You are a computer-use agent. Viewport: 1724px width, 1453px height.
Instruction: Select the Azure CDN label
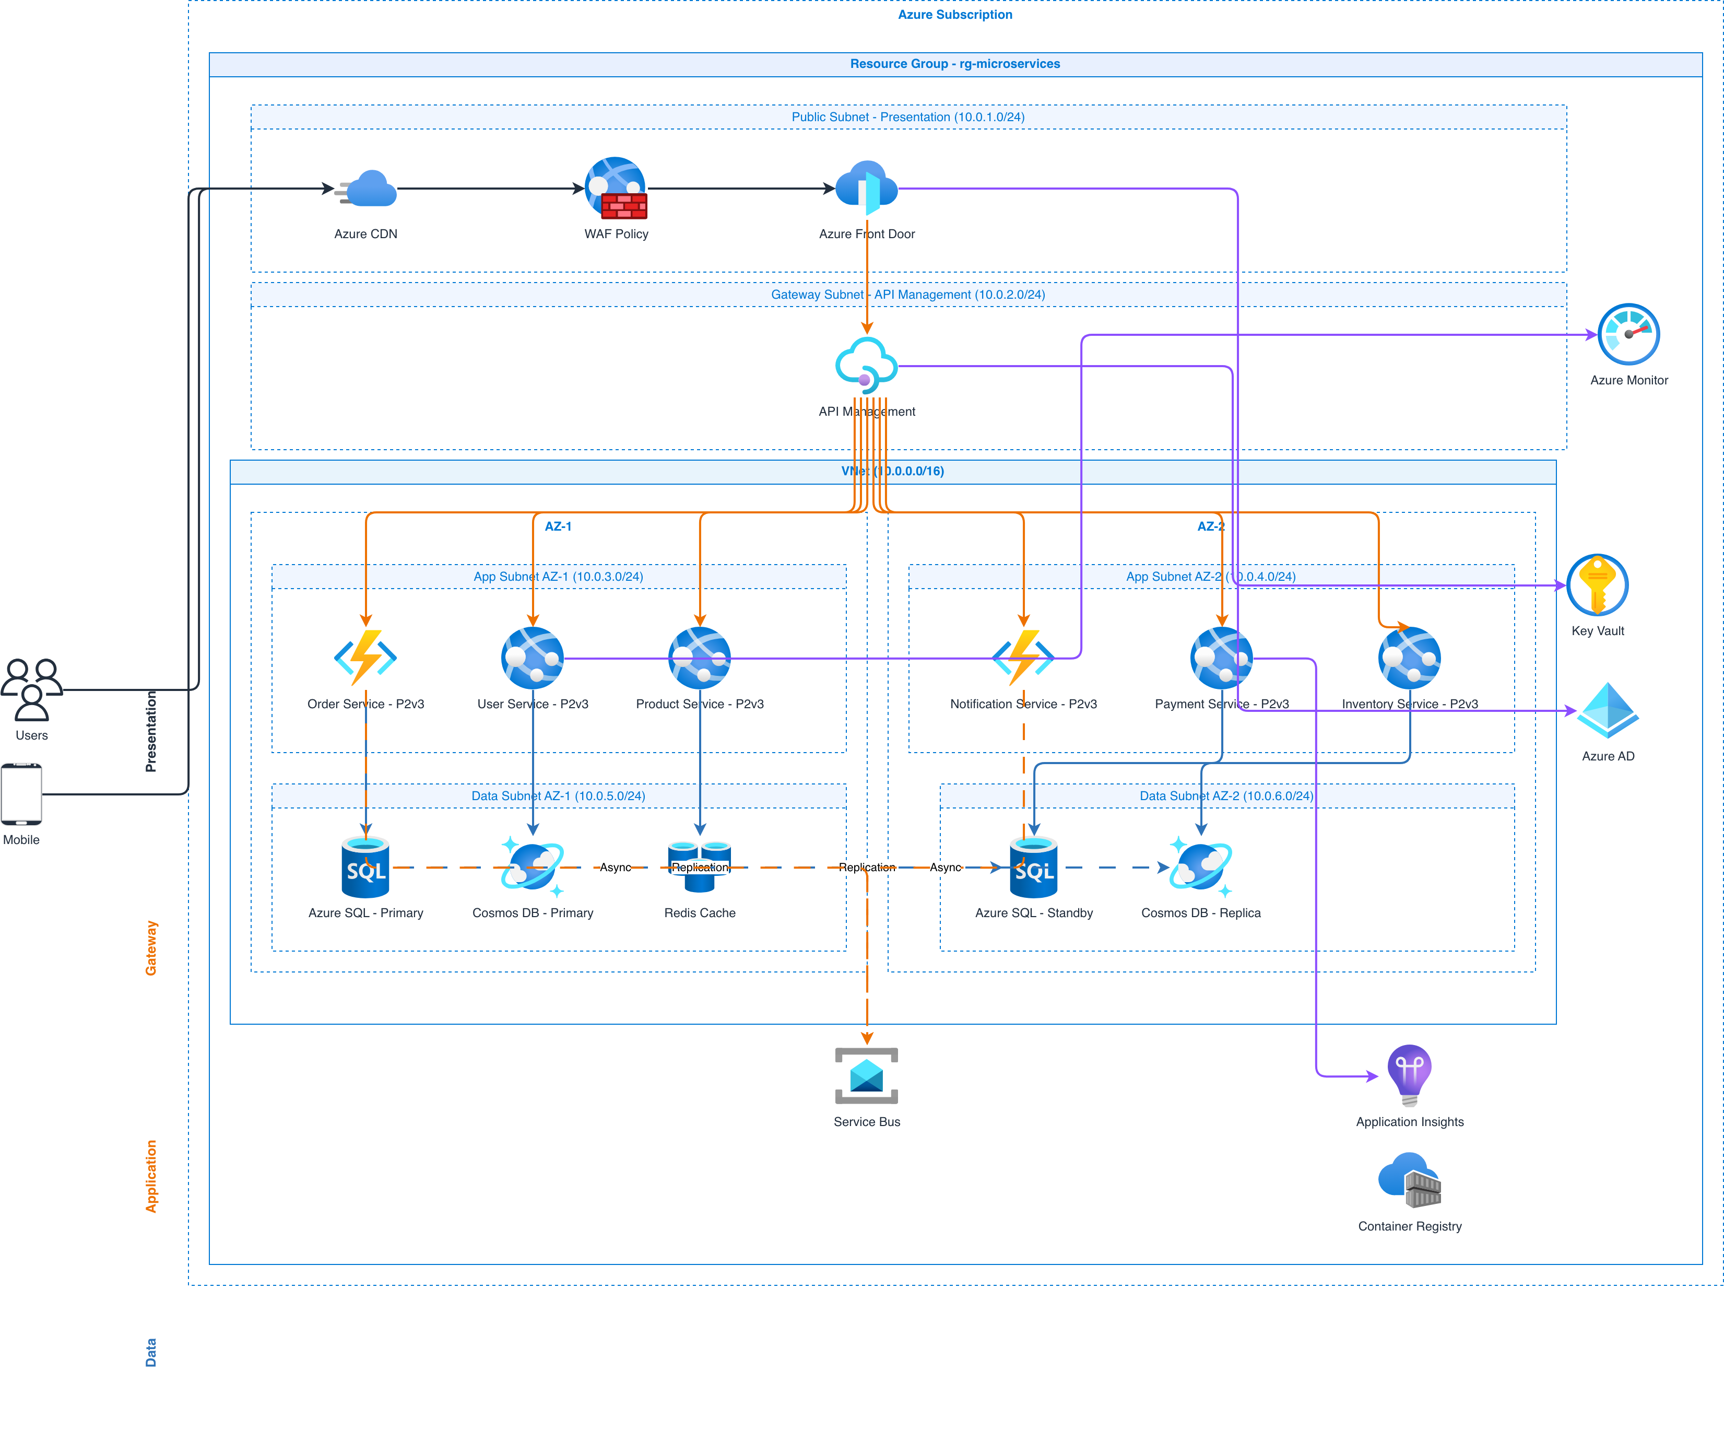click(x=365, y=234)
